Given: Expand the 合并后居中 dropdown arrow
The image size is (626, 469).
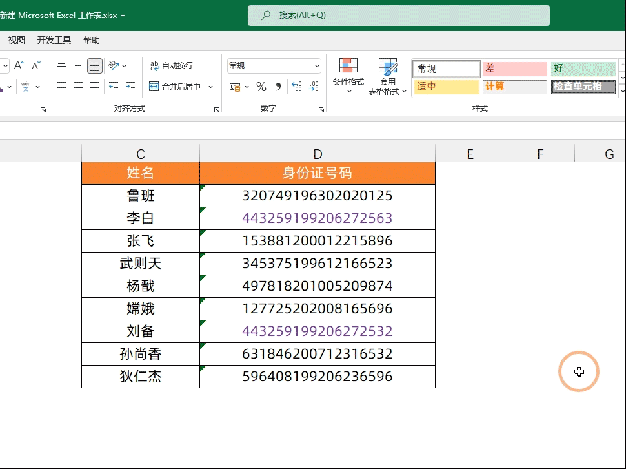Looking at the screenshot, I should (x=211, y=87).
